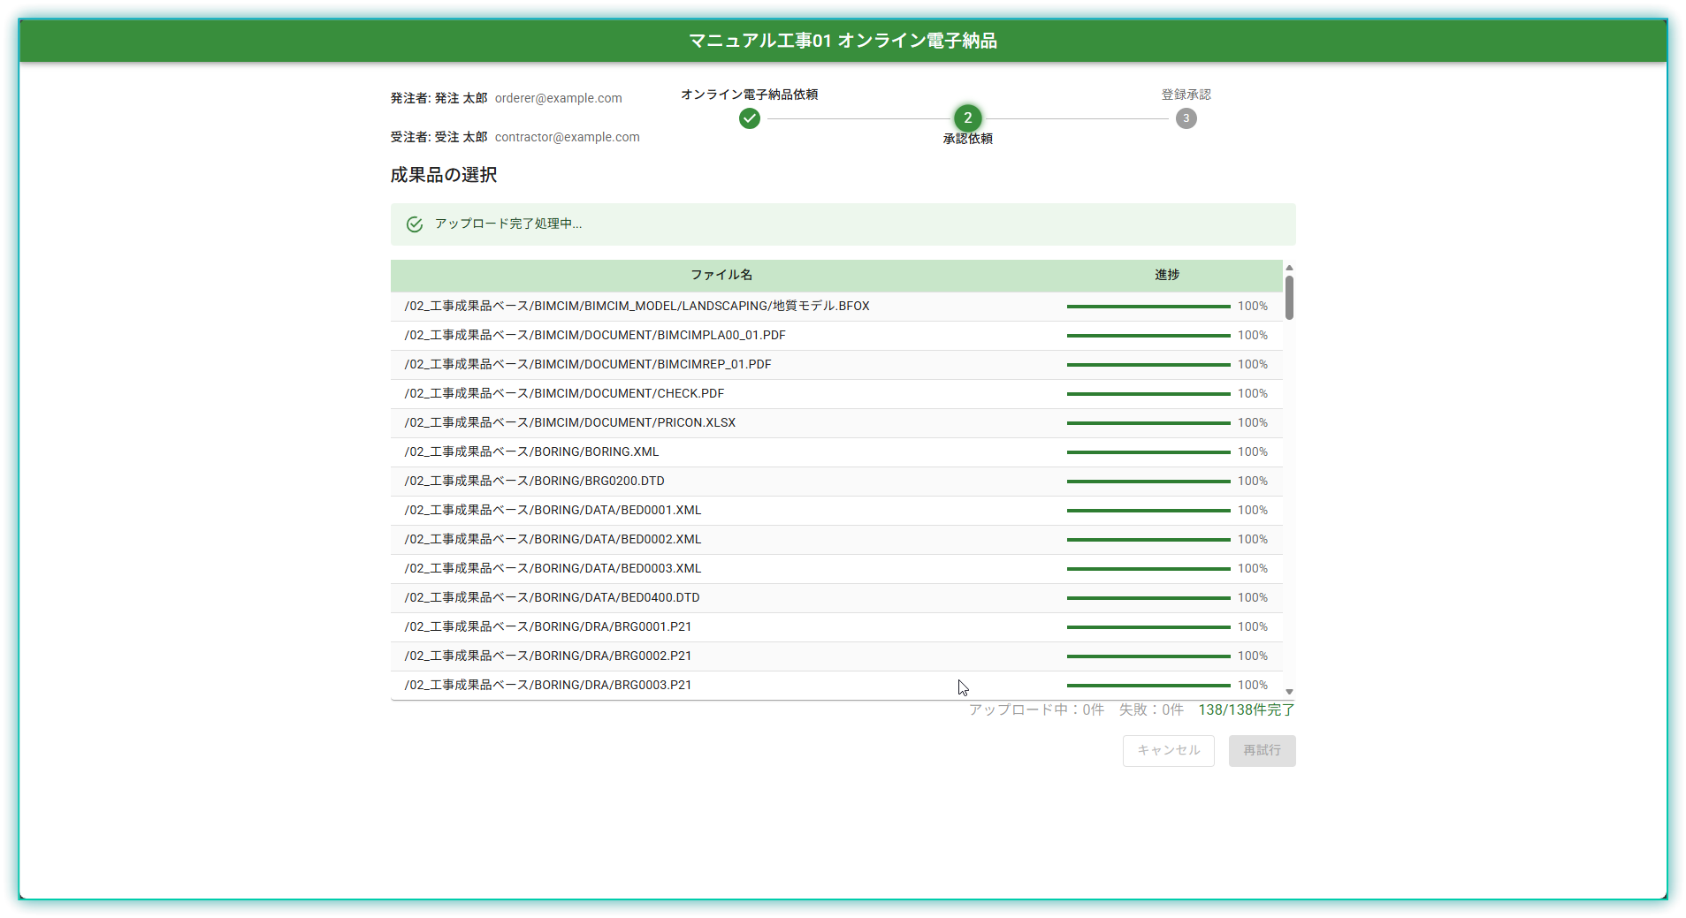Click the file list scrollbar thumb
This screenshot has width=1686, height=918.
(x=1289, y=298)
